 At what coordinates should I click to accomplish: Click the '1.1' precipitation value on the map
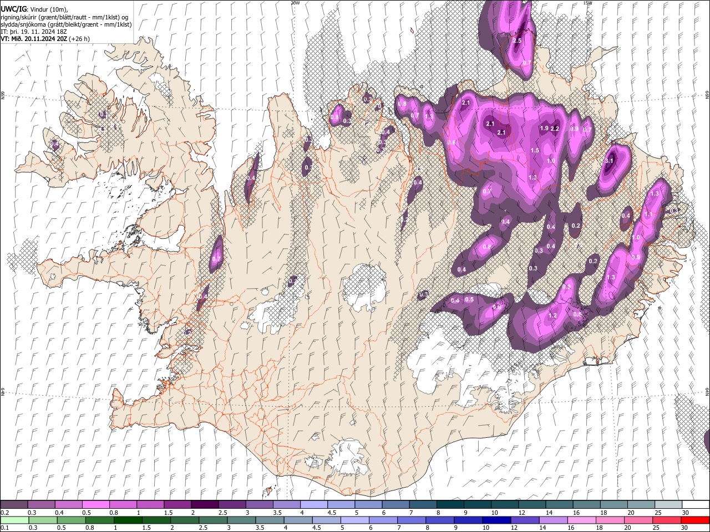(648, 214)
